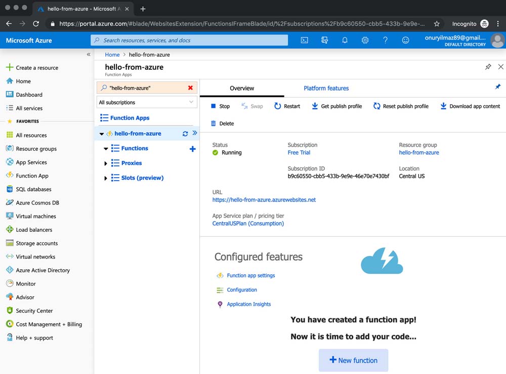This screenshot has width=506, height=374.
Task: Add a new function with plus icon
Action: coord(192,149)
